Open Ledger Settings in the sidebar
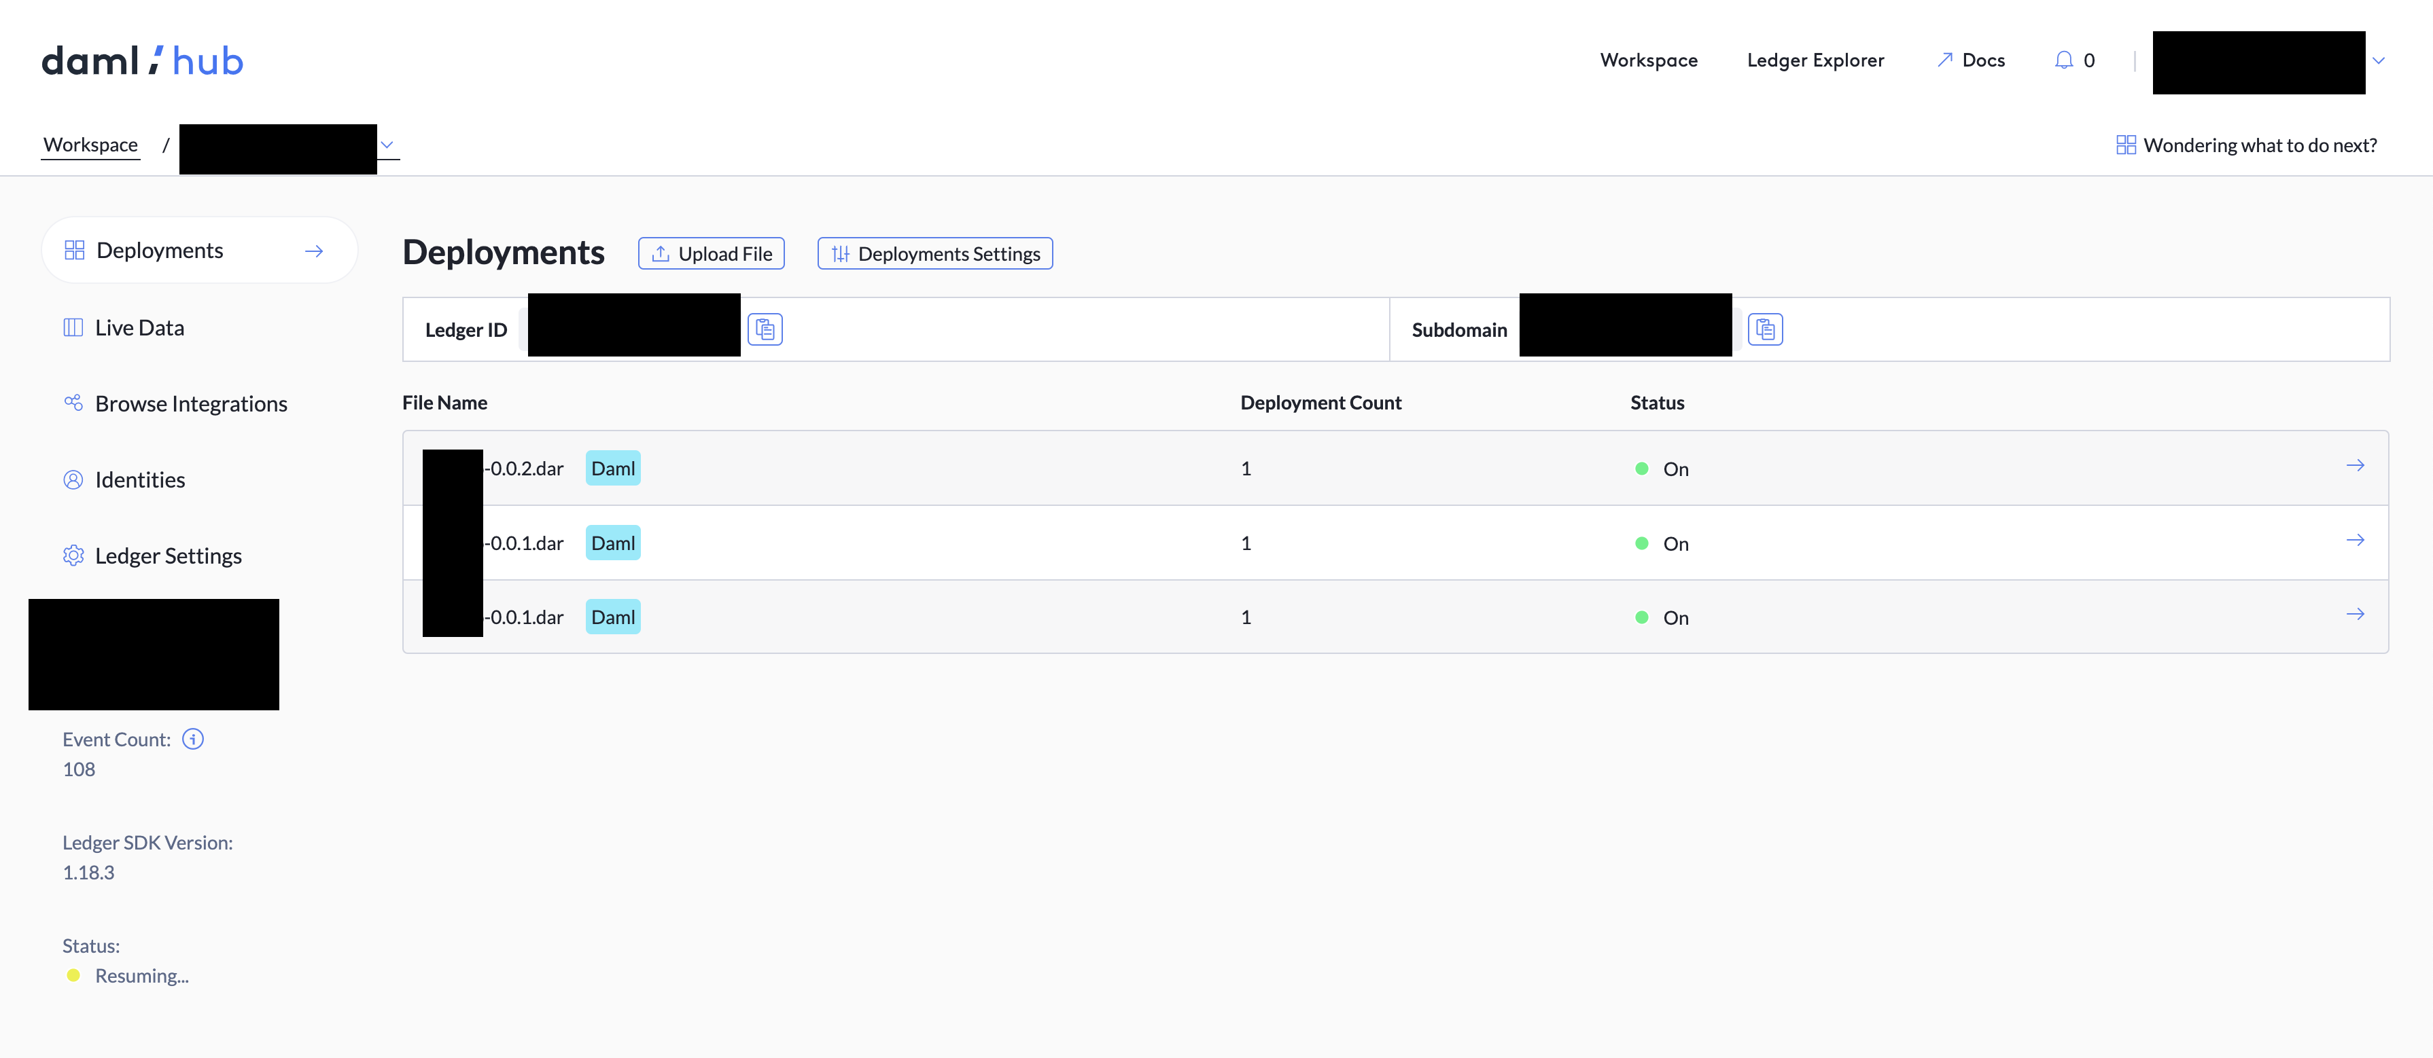This screenshot has height=1058, width=2433. click(x=168, y=556)
